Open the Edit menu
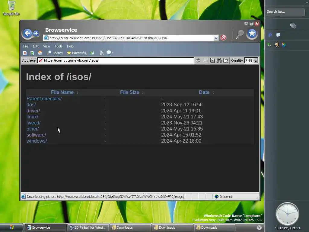Screen dimensions: 309x232 click(36, 46)
